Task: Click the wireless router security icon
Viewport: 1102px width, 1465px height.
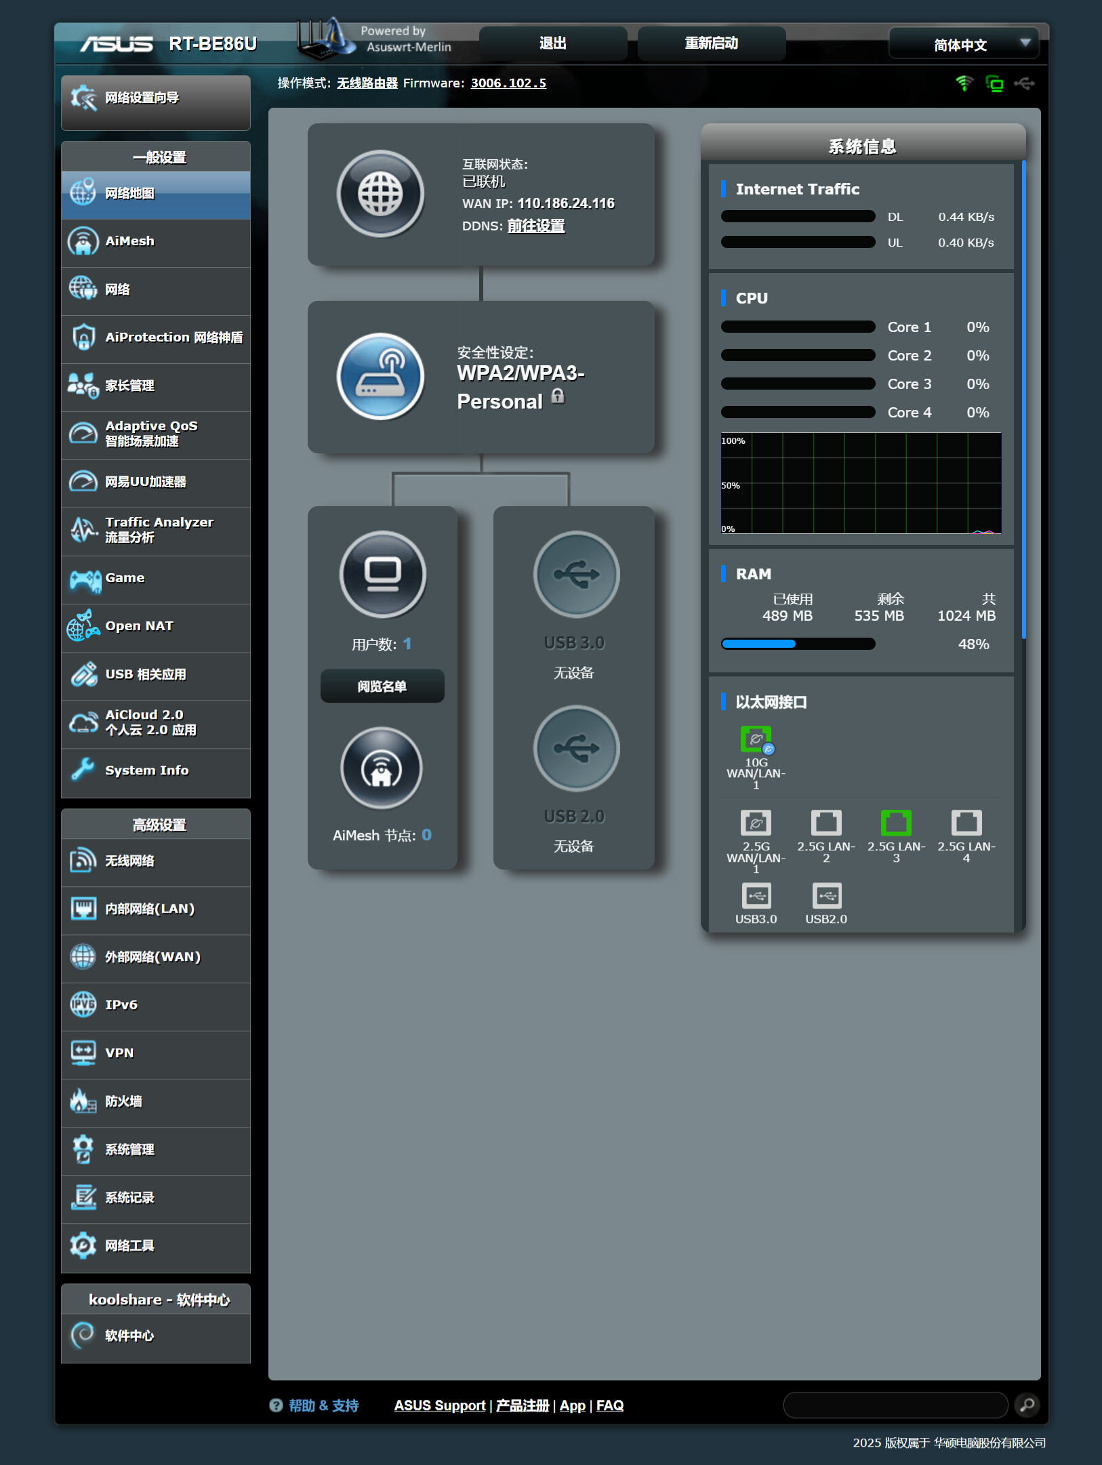Action: 380,377
